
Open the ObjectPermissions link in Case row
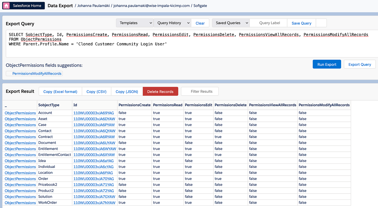20,125
